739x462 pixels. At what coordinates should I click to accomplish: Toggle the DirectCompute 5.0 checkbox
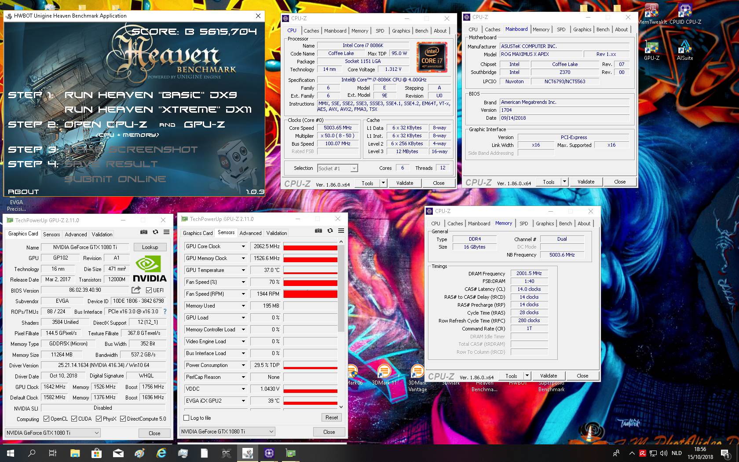(x=123, y=418)
